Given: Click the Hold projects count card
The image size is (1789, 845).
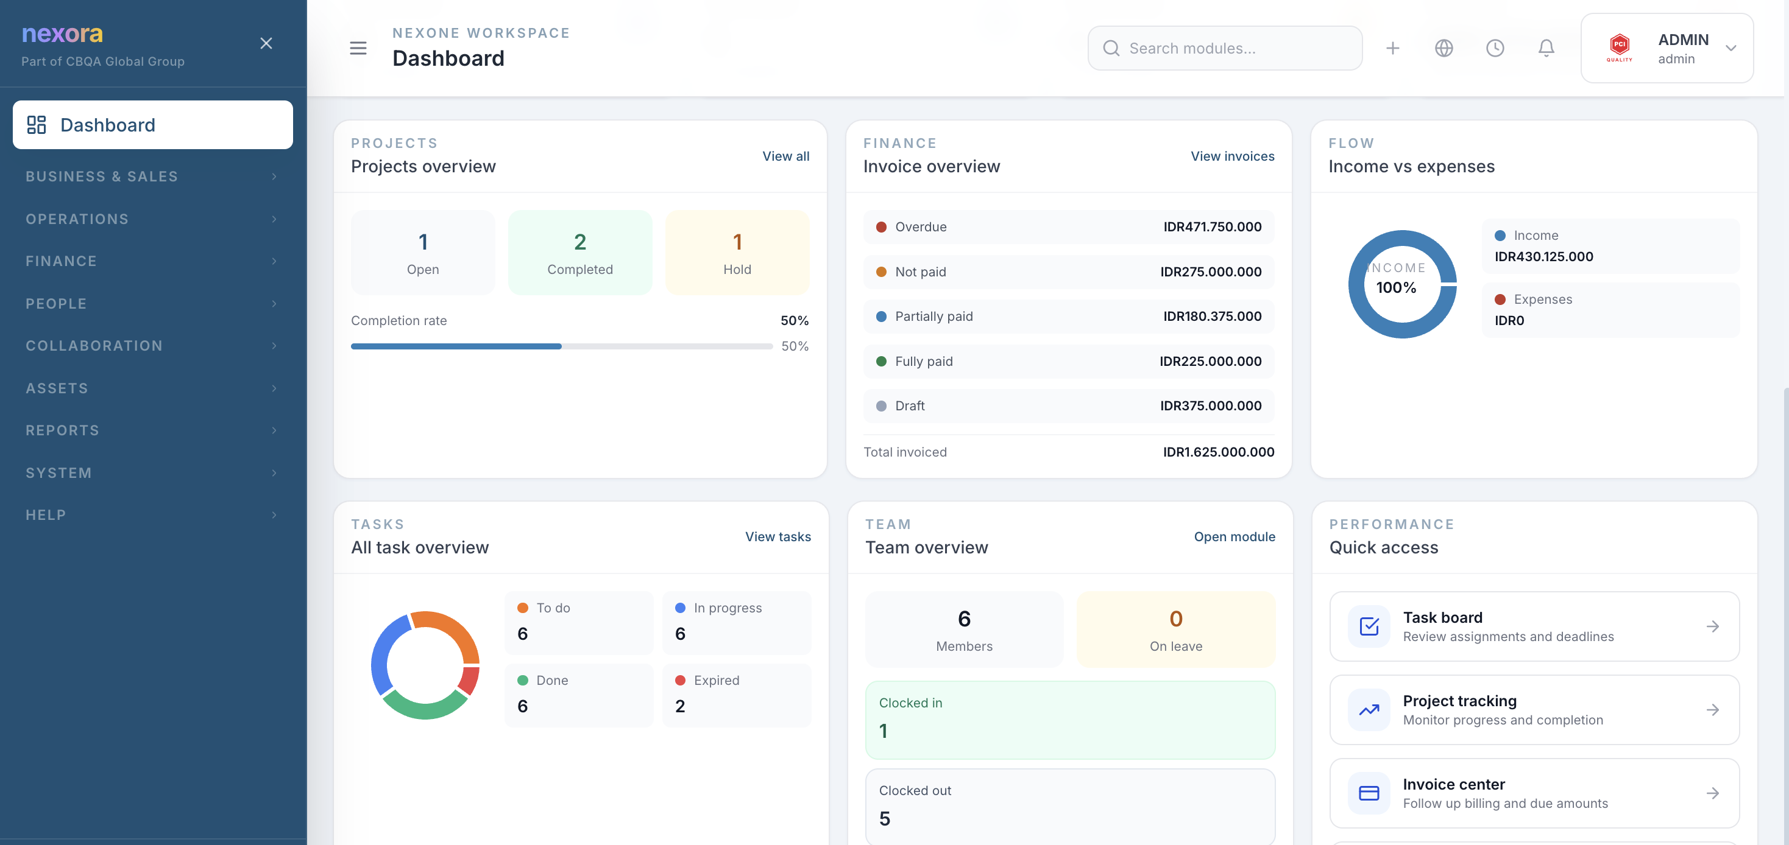Looking at the screenshot, I should [x=737, y=253].
